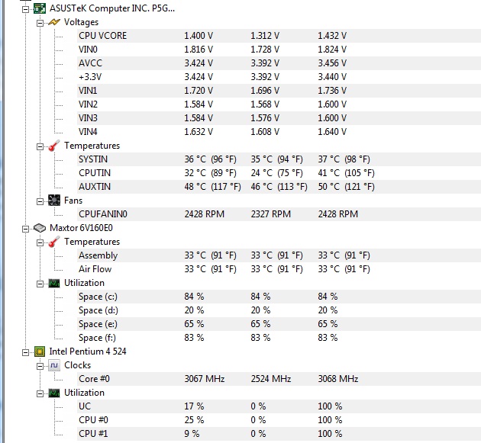Click the Intel Pentium 4 processor icon
This screenshot has width=481, height=443.
pyautogui.click(x=40, y=352)
